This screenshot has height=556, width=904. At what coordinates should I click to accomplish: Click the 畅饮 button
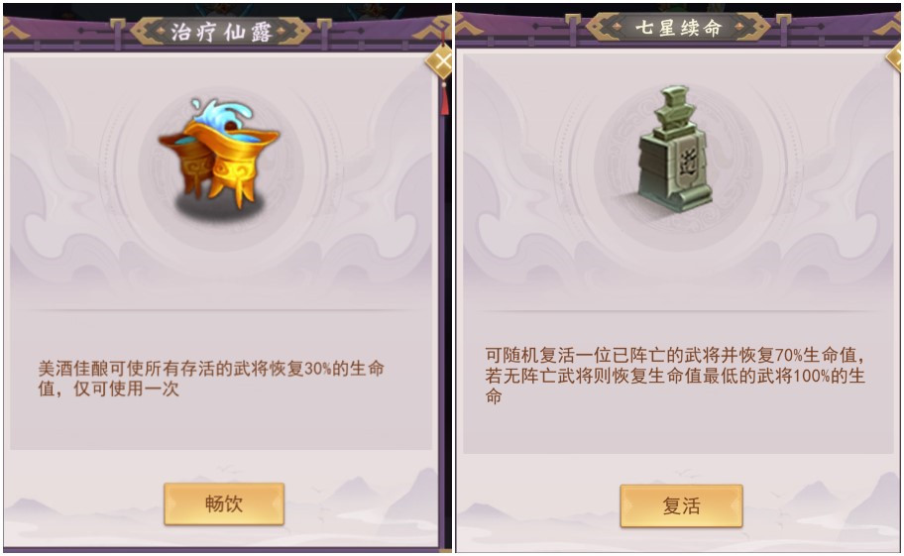224,503
